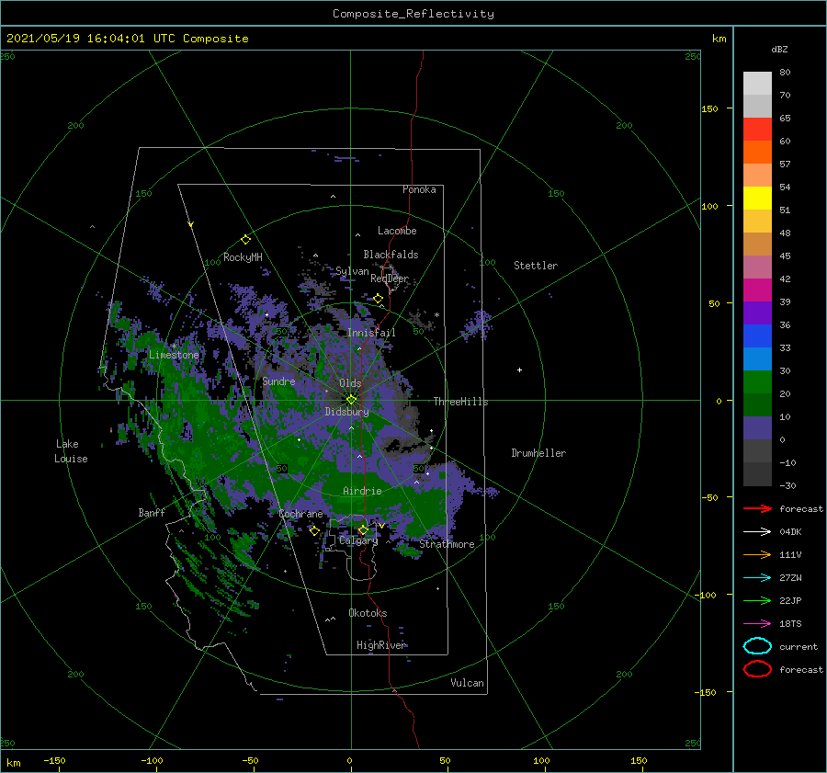The image size is (827, 773).
Task: Pick the violet 39 dBZ color swatch
Action: (757, 313)
